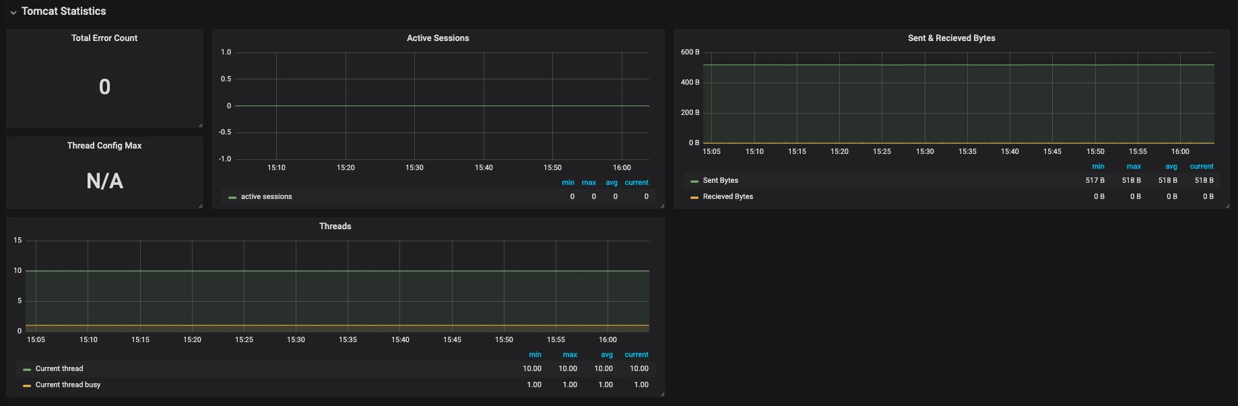Open the Threads panel title menu

(x=335, y=227)
